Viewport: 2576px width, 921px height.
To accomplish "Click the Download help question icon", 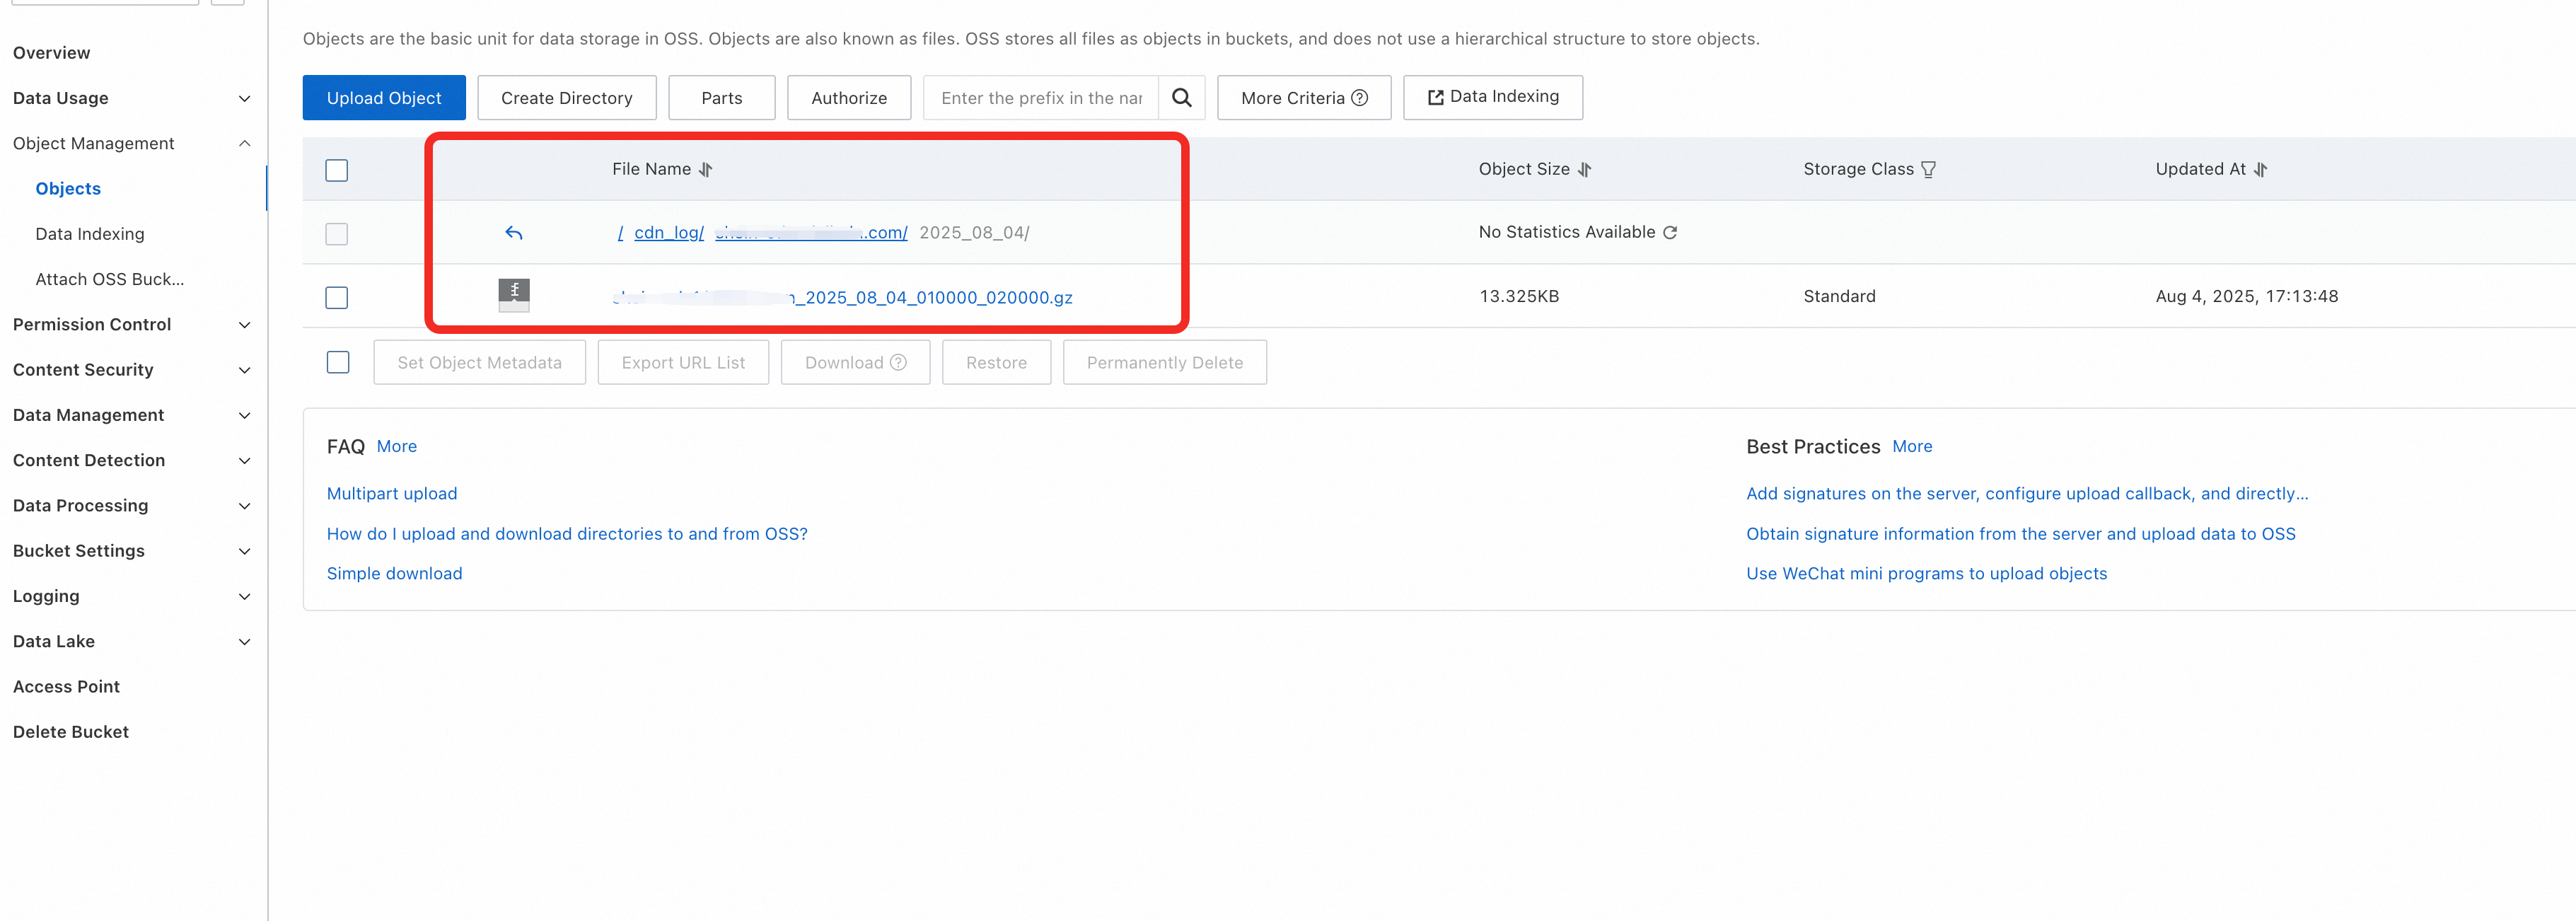I will [898, 362].
